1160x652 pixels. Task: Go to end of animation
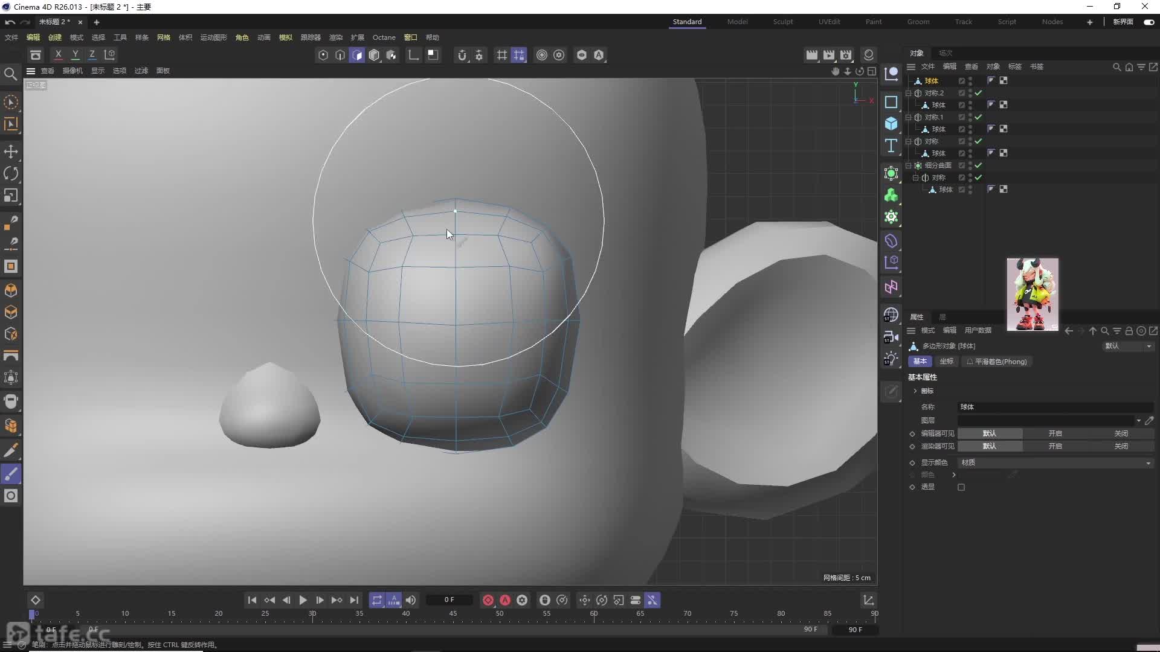[354, 600]
